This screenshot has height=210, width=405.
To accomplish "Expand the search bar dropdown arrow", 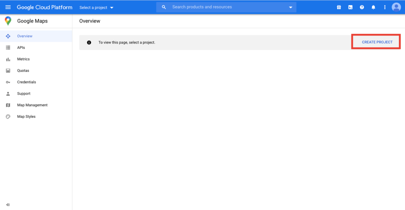I will (291, 8).
